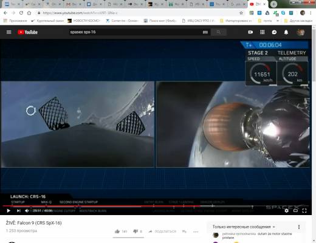Click the Share button under video

(x=162, y=231)
